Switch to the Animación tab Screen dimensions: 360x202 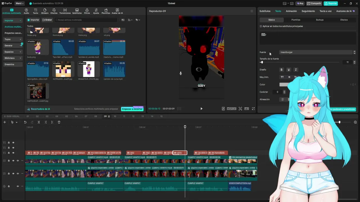(291, 11)
